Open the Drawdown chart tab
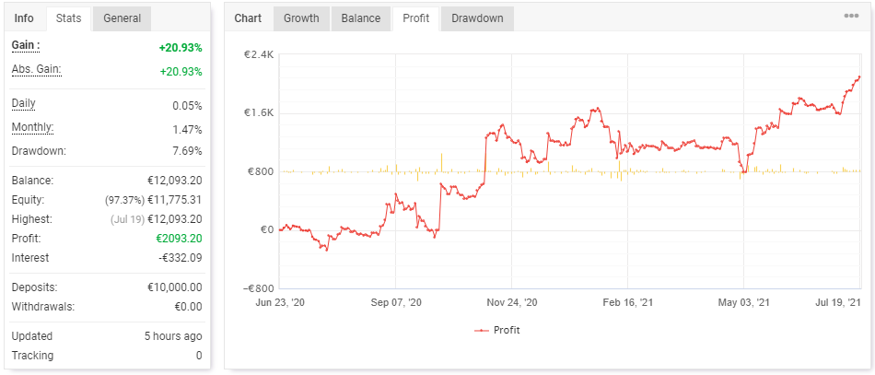This screenshot has width=875, height=375. click(477, 18)
